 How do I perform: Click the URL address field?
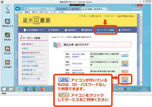tap(38, 9)
